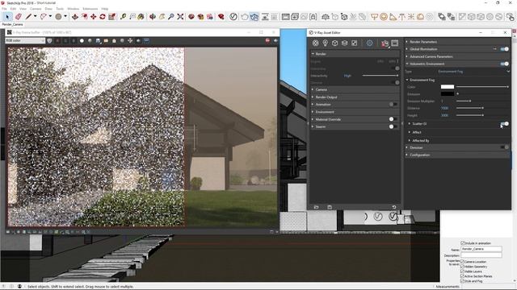Screen dimensions: 517x290
Task: Open the Draw menu
Action: pyautogui.click(x=48, y=9)
